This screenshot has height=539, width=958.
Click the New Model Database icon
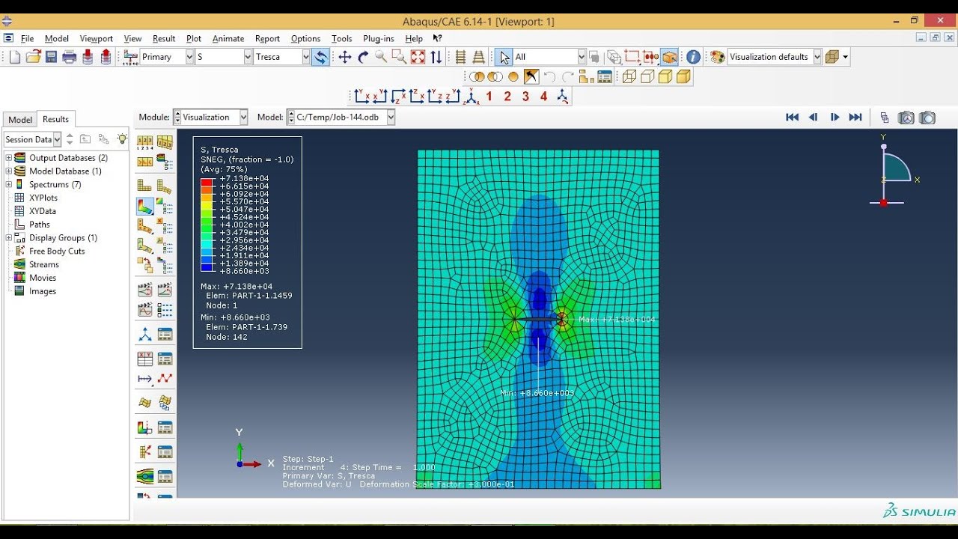(15, 57)
